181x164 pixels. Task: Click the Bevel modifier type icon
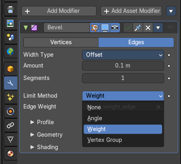coord(34,28)
